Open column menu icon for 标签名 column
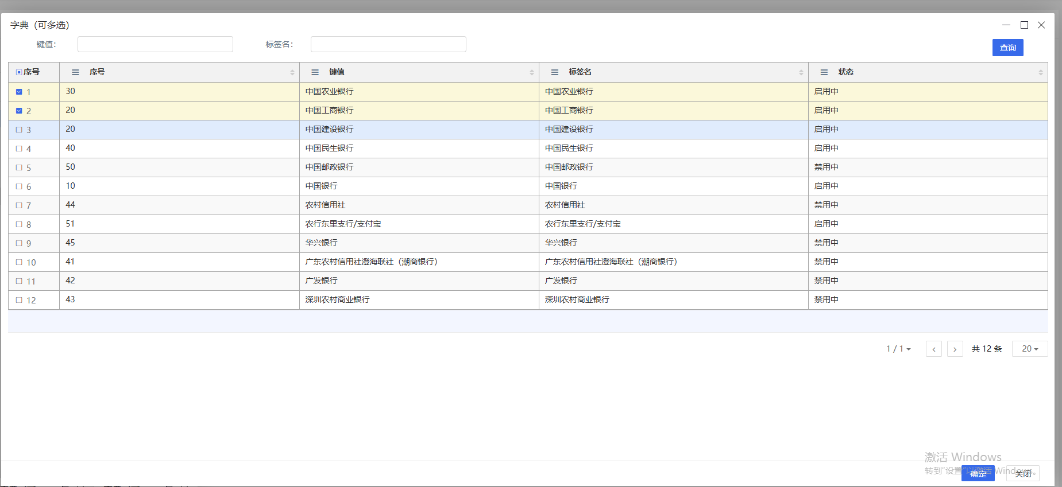Image resolution: width=1062 pixels, height=487 pixels. [554, 72]
